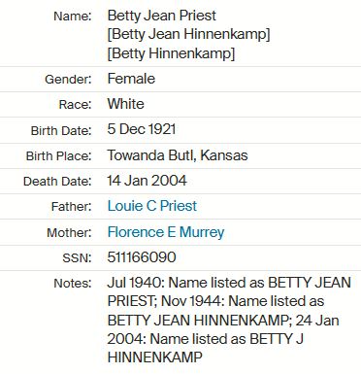The image size is (361, 374).
Task: Click the SSN value 511166090
Action: pyautogui.click(x=142, y=257)
